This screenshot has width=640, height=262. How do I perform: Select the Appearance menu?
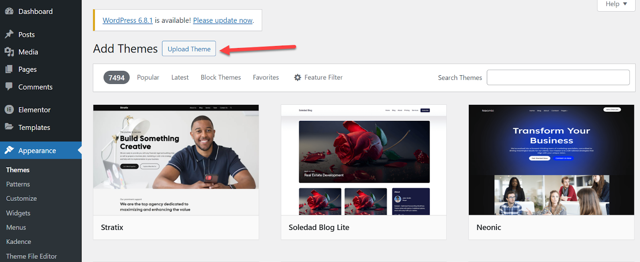pyautogui.click(x=41, y=150)
